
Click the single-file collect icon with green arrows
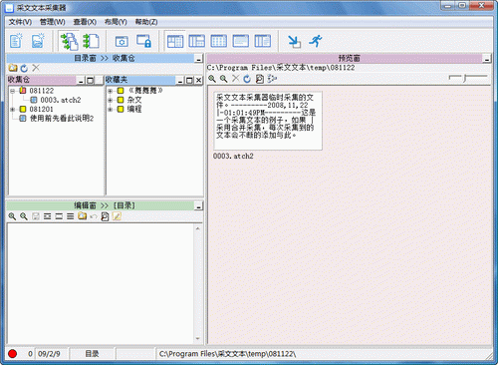[91, 41]
